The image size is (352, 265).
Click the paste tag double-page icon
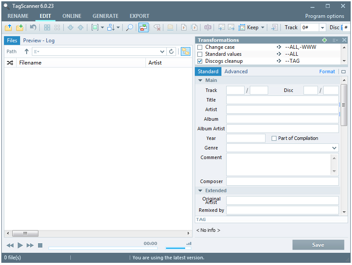194,27
